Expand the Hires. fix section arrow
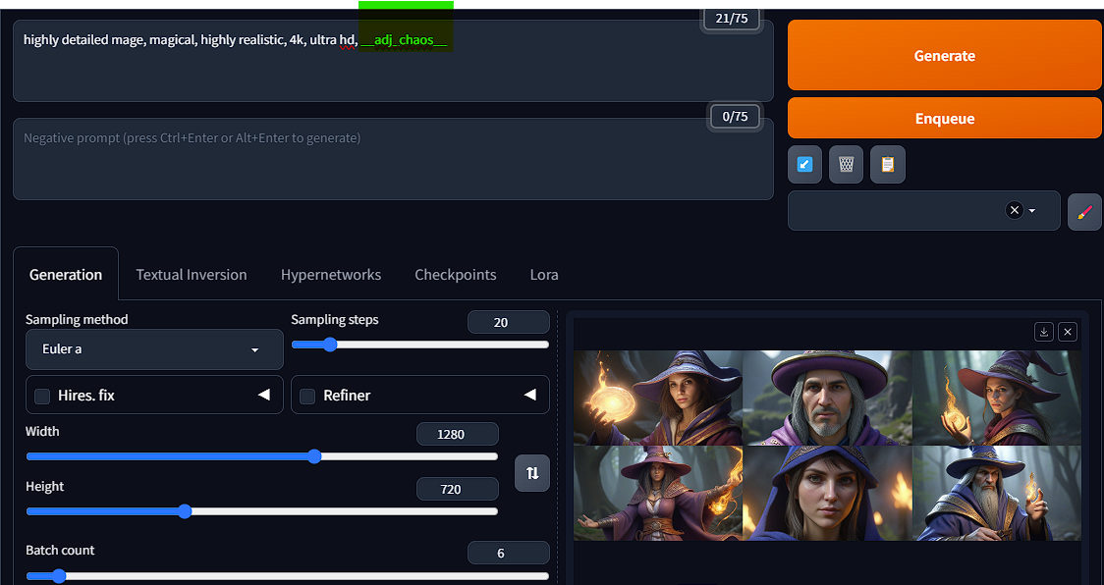 coord(263,395)
